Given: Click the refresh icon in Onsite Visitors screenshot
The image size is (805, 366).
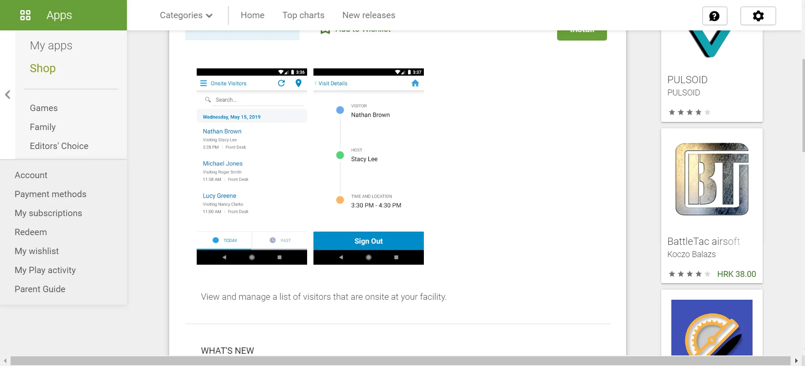Looking at the screenshot, I should pyautogui.click(x=281, y=83).
